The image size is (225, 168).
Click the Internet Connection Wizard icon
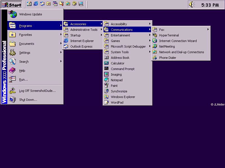(x=155, y=41)
